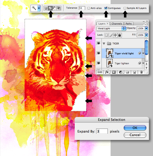Viewport: 153px width, 156px height.
Task: Click the Layers panel scroll down arrow
Action: 146,68
